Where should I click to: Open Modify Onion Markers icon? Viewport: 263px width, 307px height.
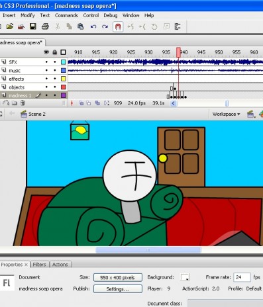[107, 103]
